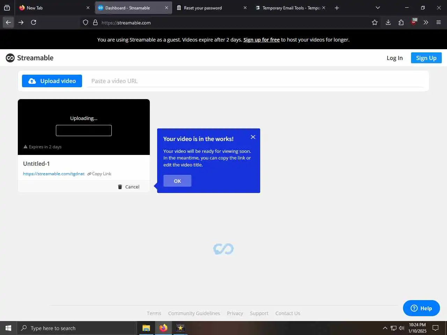This screenshot has width=447, height=335.
Task: Close the New Tab browser tab
Action: coord(88,8)
